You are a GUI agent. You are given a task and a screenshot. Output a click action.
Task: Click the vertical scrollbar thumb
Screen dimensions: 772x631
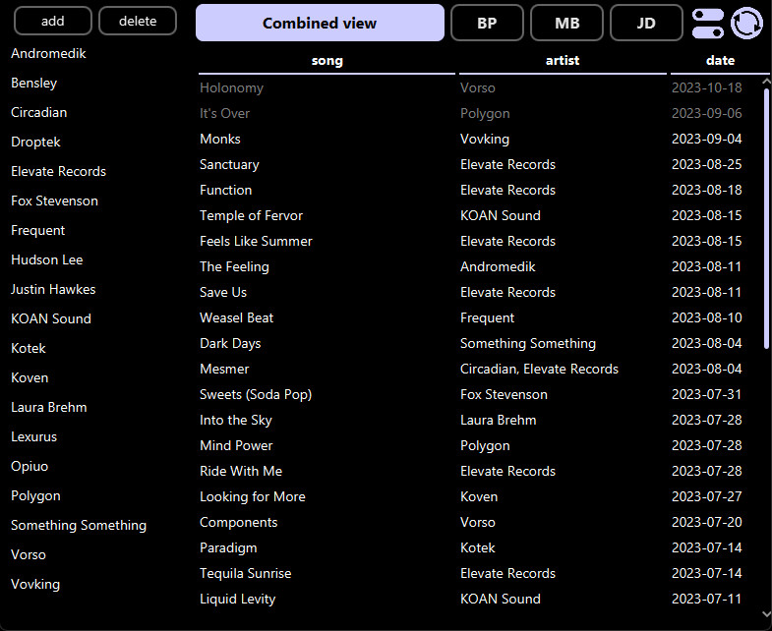(x=766, y=218)
